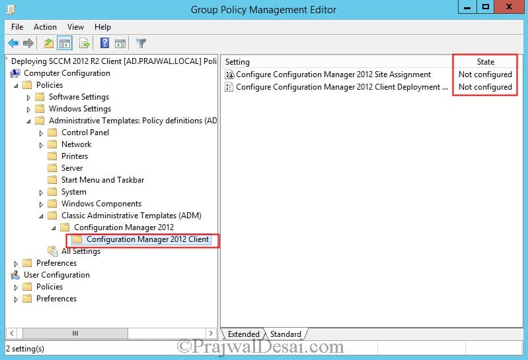Click the All Settings node icon
The width and height of the screenshot is (528, 360).
[x=53, y=251]
